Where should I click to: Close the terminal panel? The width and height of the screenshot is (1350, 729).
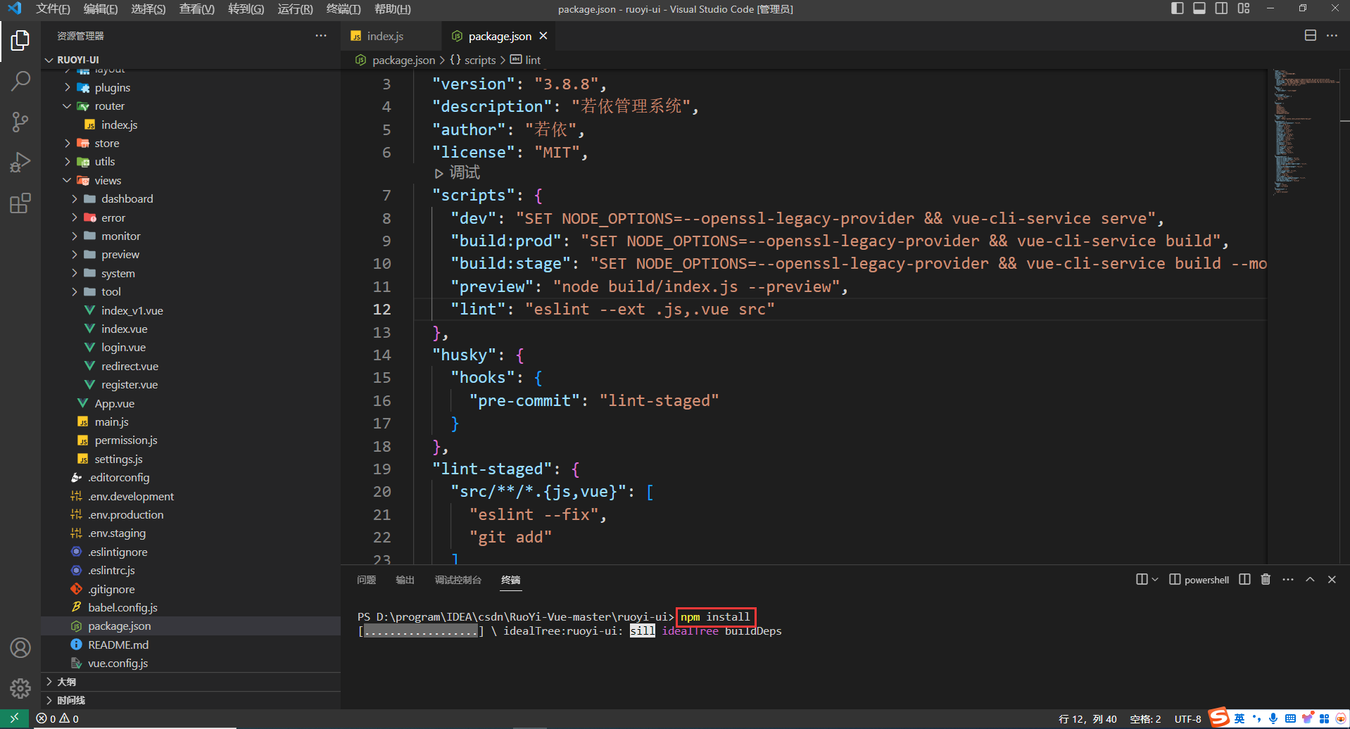pyautogui.click(x=1332, y=579)
